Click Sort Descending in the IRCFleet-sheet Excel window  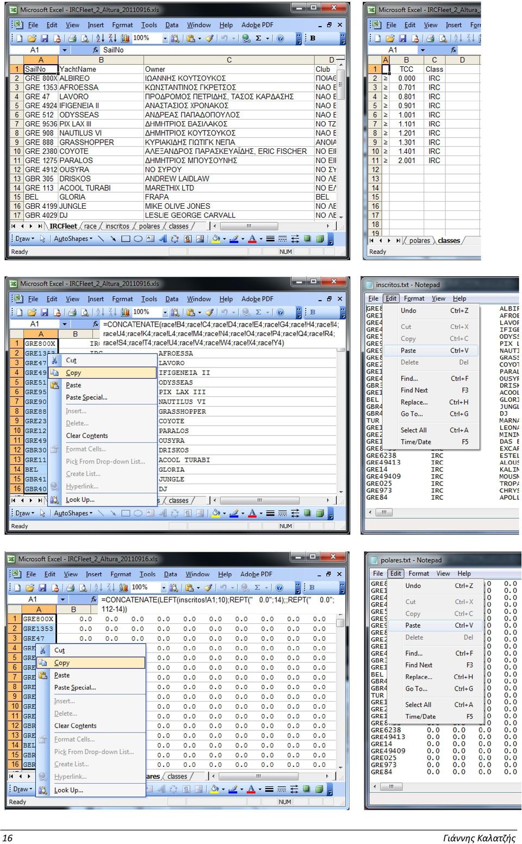tap(113, 39)
